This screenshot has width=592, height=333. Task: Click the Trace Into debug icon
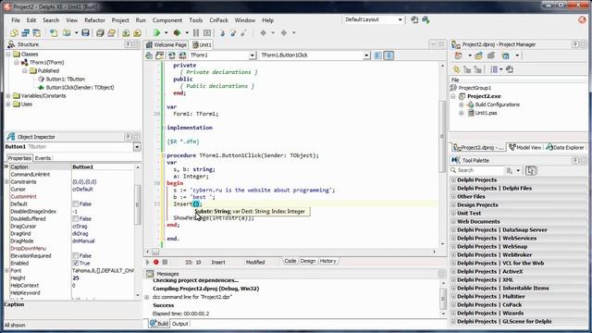(x=222, y=33)
